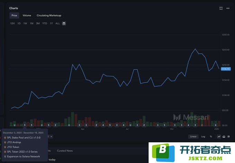Select the Price chart tab

(14, 16)
